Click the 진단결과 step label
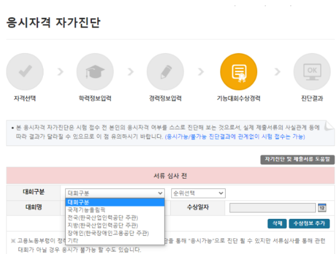 [312, 99]
